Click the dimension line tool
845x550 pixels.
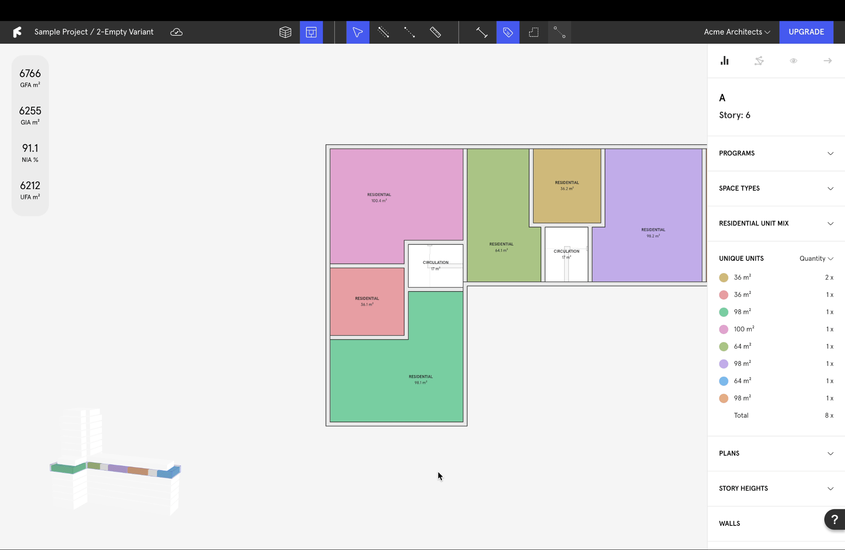pos(482,32)
